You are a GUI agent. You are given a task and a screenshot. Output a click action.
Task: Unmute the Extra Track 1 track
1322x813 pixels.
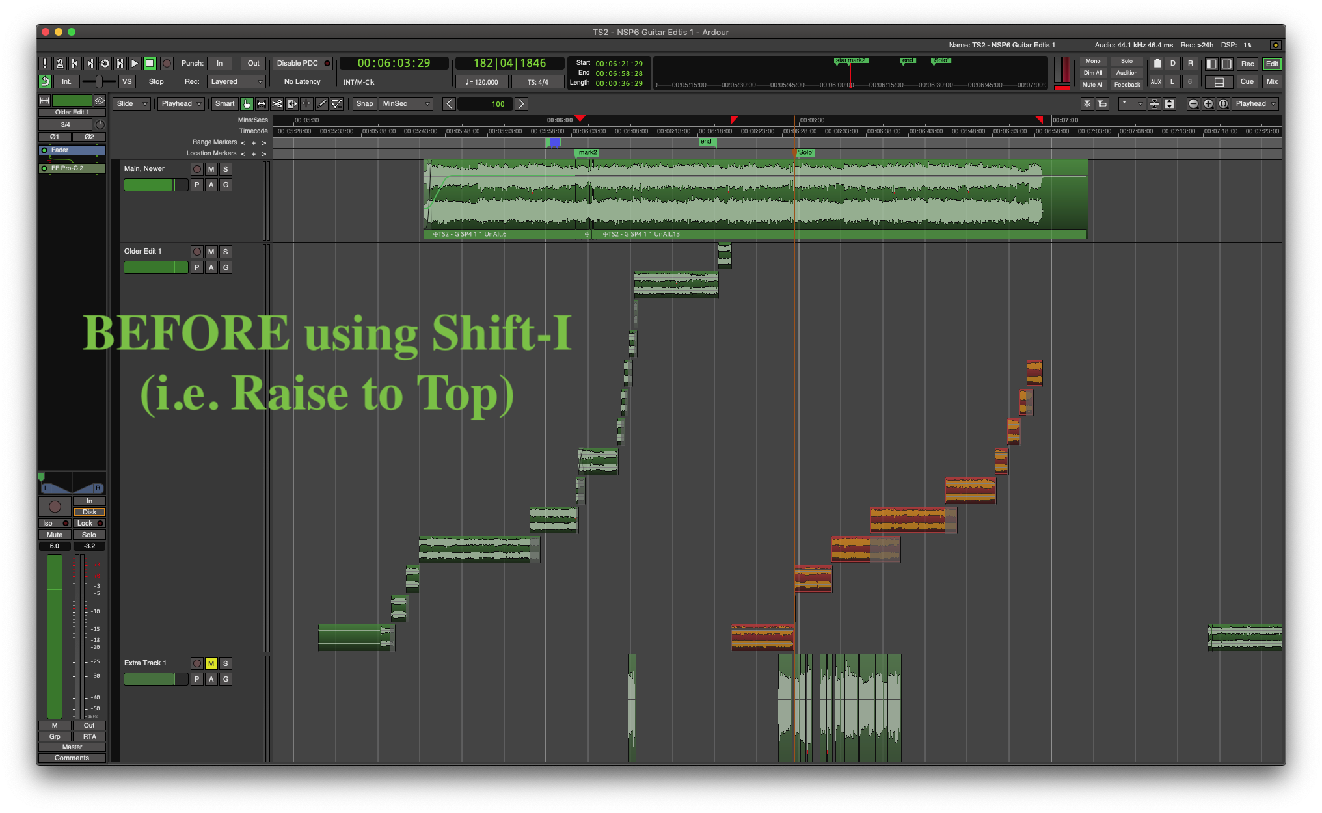click(211, 663)
